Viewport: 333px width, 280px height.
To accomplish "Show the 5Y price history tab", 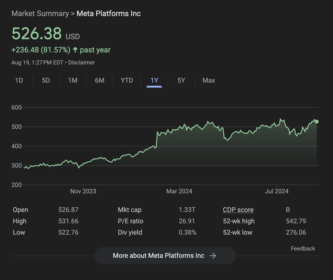I will [x=181, y=81].
